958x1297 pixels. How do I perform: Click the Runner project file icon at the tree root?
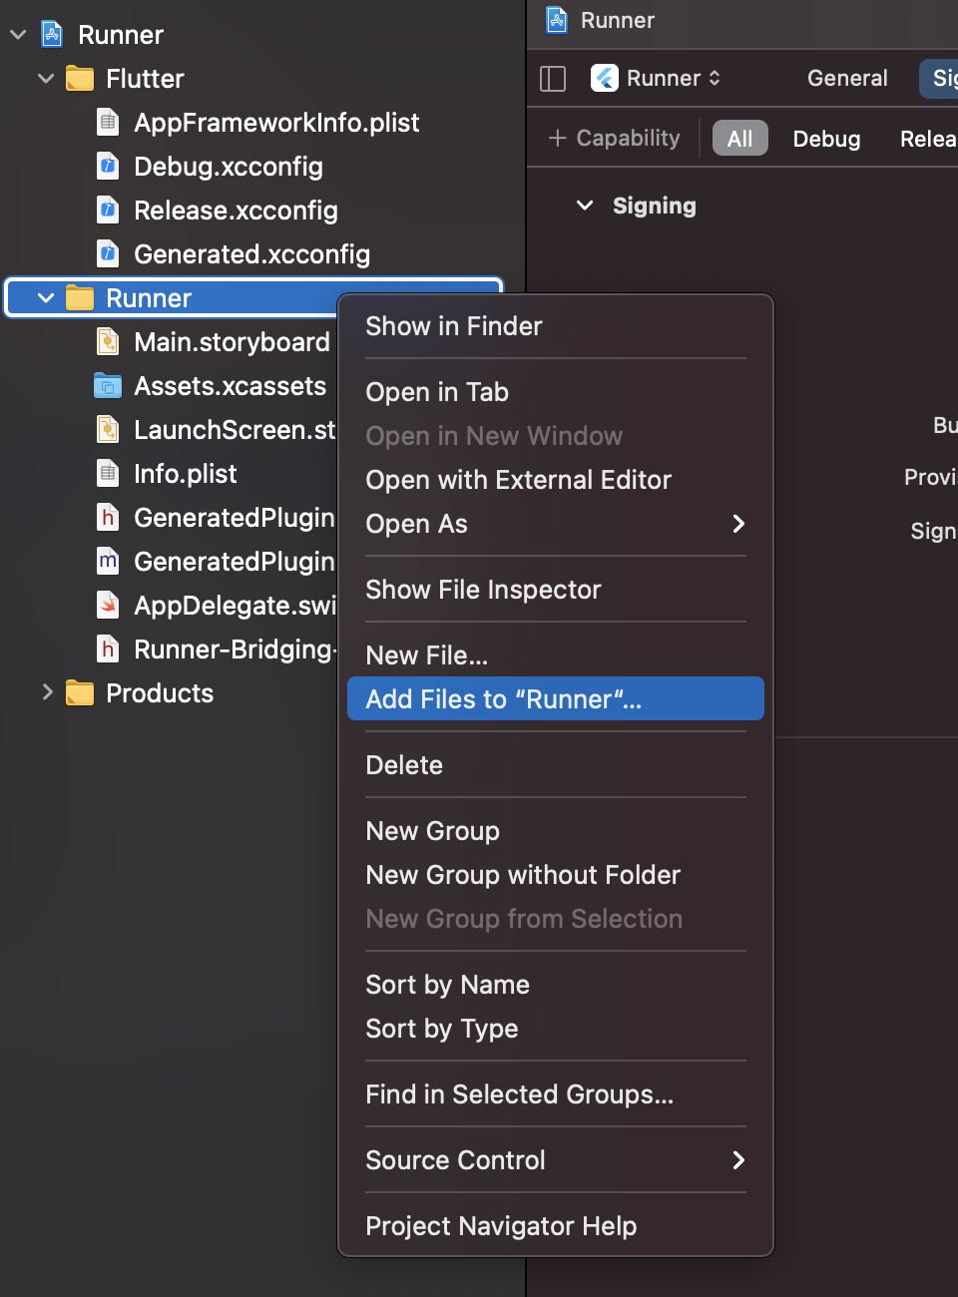(x=52, y=34)
